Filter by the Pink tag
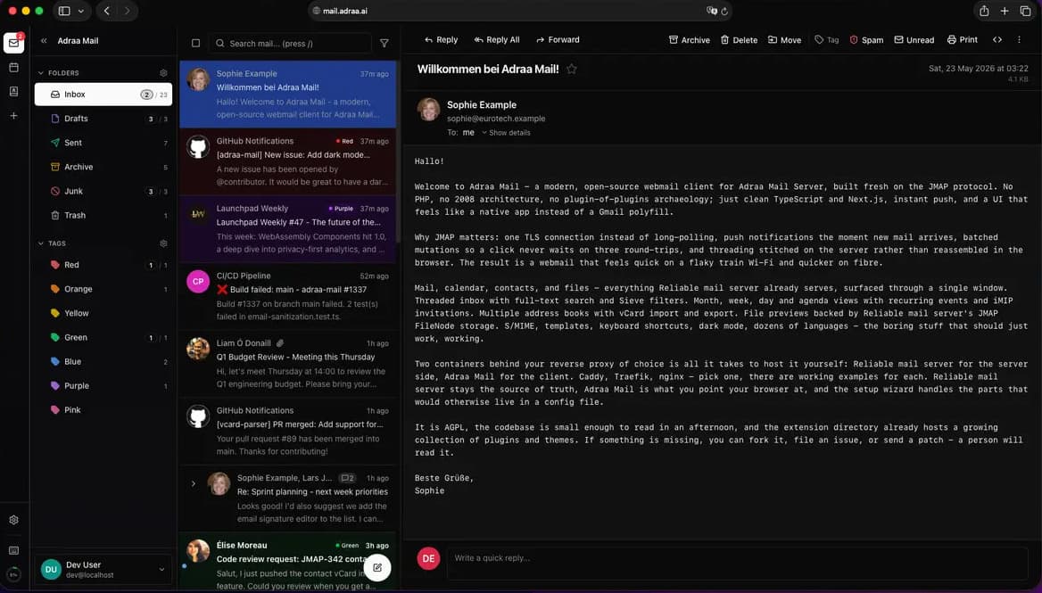 pyautogui.click(x=103, y=409)
